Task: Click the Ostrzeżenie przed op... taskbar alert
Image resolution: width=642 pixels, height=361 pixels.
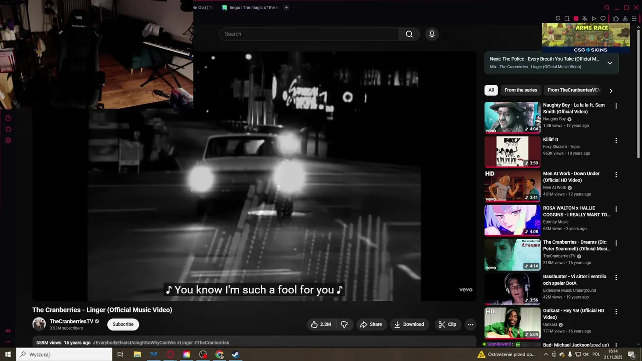Action: 507,354
